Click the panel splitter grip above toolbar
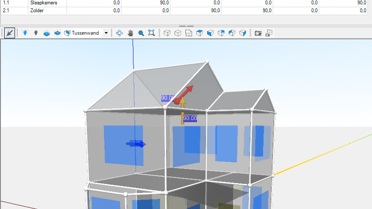This screenshot has width=372, height=209. point(186,26)
